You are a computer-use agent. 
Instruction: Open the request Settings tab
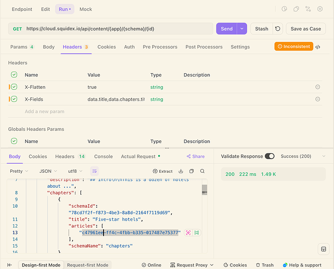[240, 47]
